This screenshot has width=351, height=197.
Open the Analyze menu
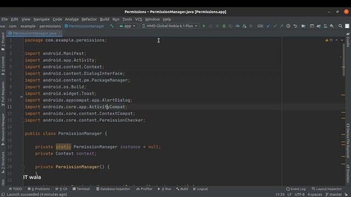[x=72, y=19]
